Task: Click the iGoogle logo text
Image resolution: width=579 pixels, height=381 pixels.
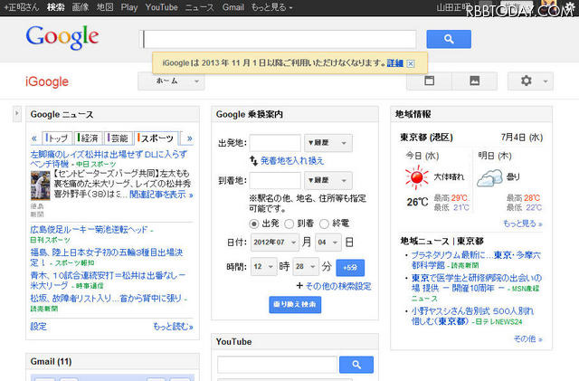Action: point(47,81)
